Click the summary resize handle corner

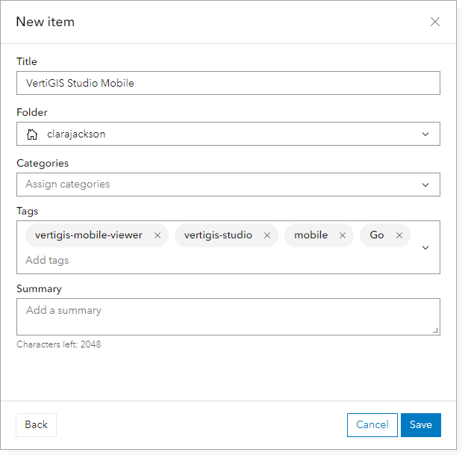click(435, 330)
